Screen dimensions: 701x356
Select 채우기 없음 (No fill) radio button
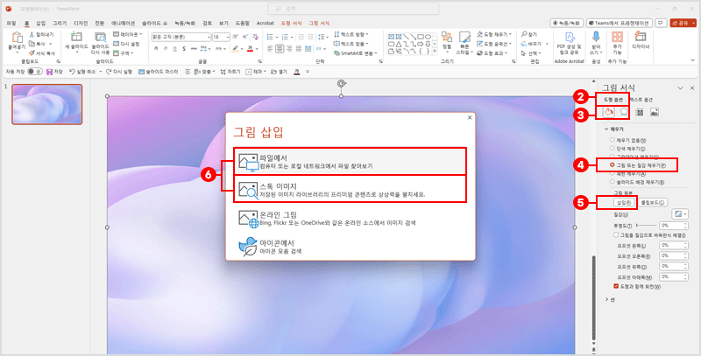coord(611,140)
